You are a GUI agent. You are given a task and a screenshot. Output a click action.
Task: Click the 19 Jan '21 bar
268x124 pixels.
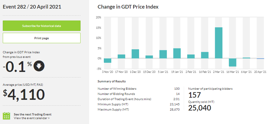click(177, 53)
